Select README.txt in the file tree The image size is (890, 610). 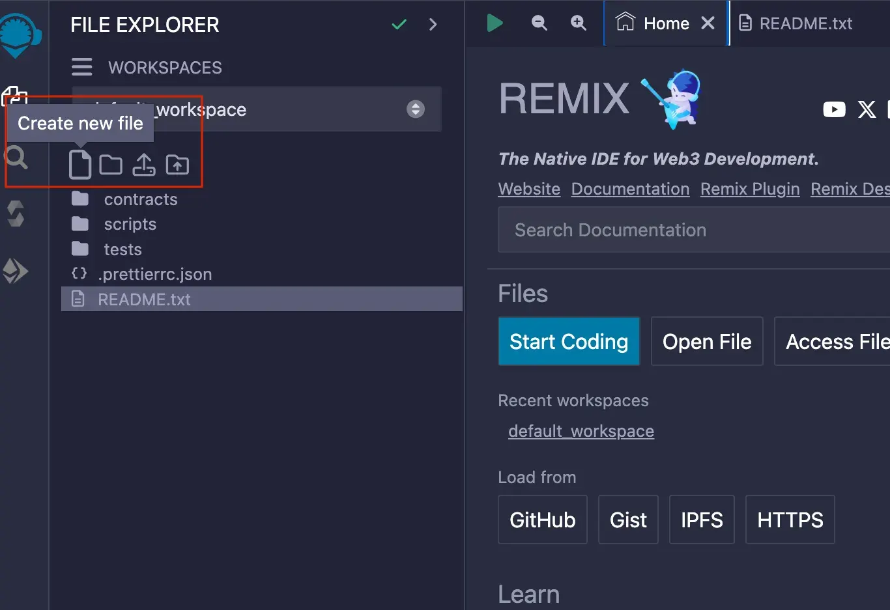(x=262, y=299)
